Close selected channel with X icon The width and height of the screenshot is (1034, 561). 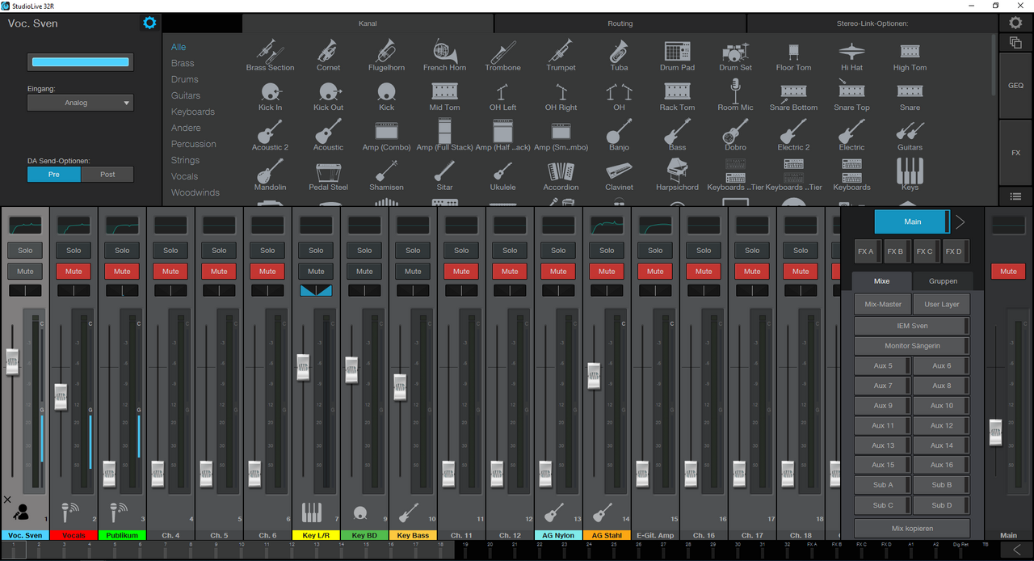(7, 500)
